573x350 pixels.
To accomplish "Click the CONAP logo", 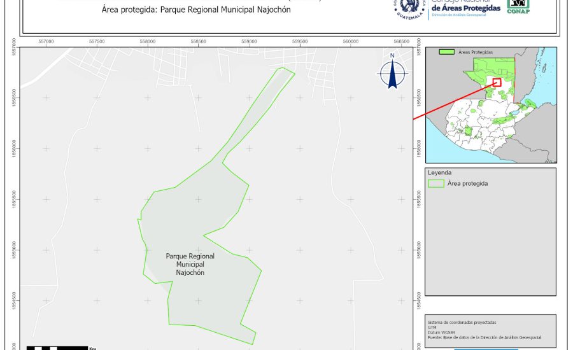I will [518, 6].
